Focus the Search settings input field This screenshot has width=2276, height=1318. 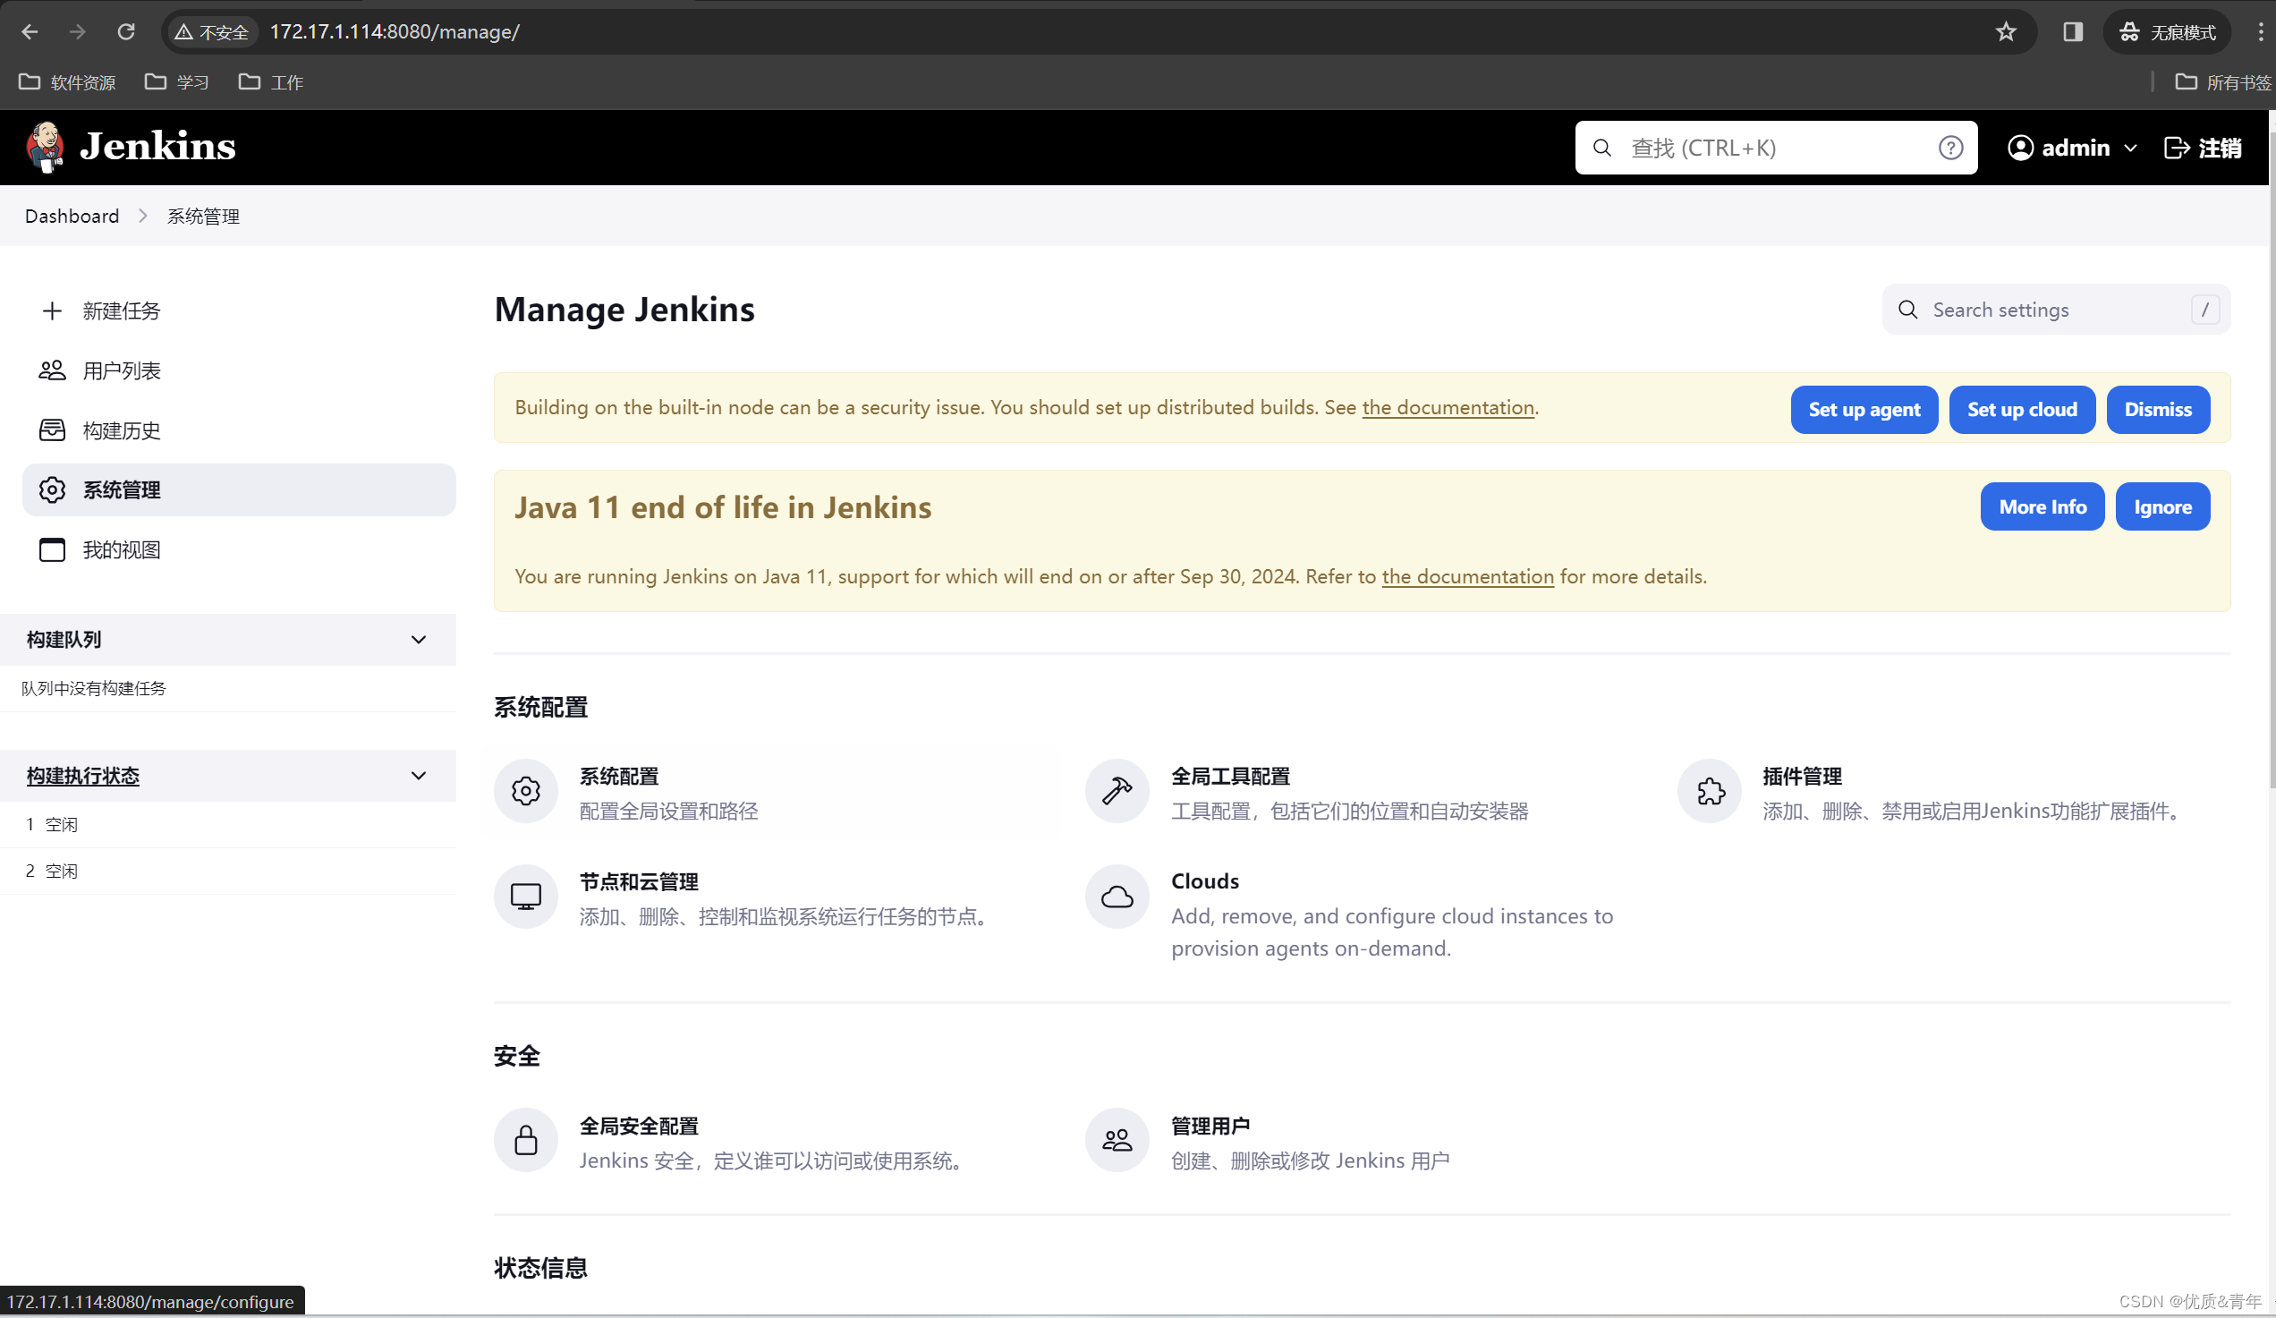2056,310
